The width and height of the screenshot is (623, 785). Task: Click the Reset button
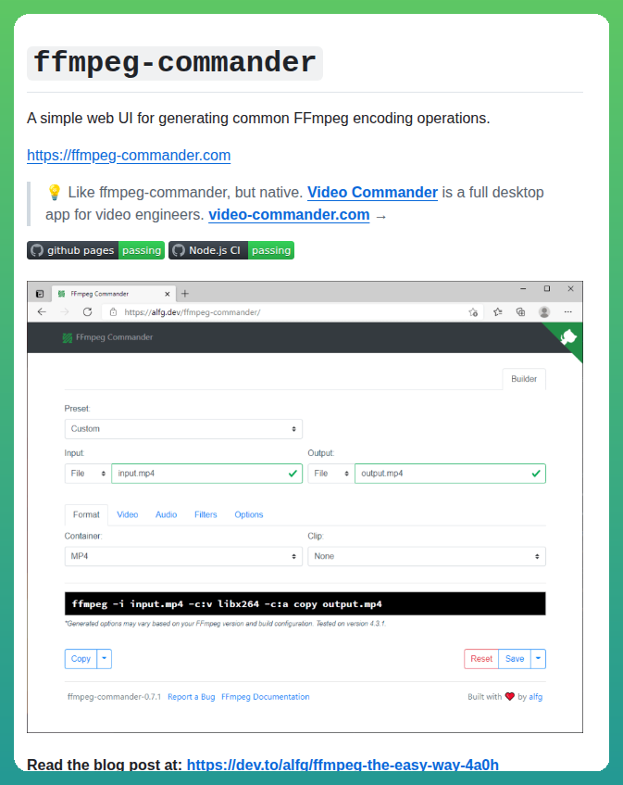pos(481,659)
